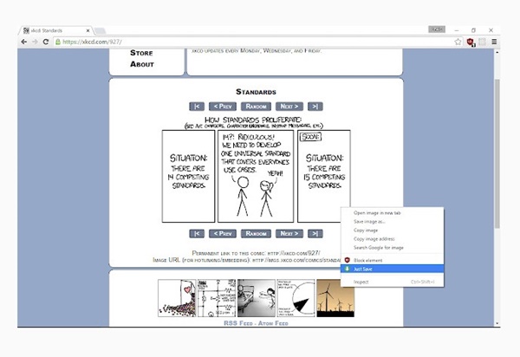
Task: Go to first comic with top |< button
Action: click(x=197, y=107)
